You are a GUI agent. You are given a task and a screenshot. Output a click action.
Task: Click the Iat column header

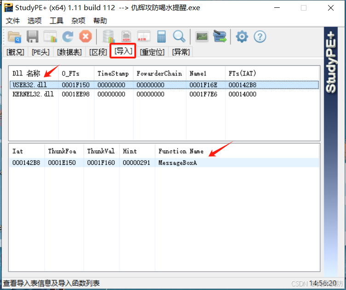pos(27,151)
